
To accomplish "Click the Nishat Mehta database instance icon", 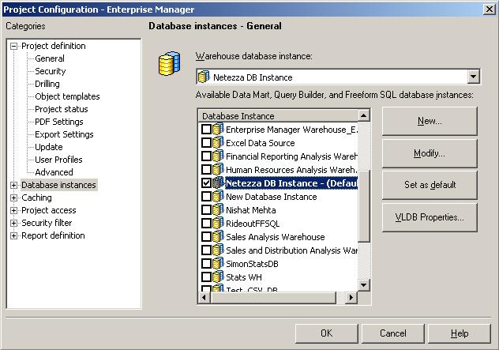I will (218, 210).
